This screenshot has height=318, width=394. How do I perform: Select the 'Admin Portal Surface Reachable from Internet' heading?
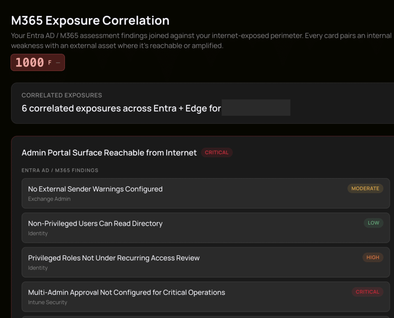point(109,153)
